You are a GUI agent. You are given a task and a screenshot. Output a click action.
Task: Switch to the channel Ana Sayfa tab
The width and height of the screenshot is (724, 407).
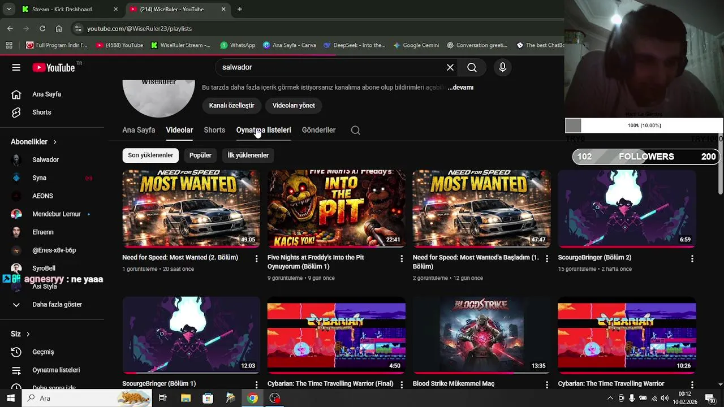pos(139,130)
